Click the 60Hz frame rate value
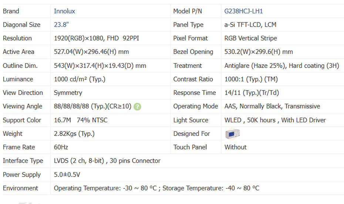Viewport: 344px width, 204px height. 61,147
